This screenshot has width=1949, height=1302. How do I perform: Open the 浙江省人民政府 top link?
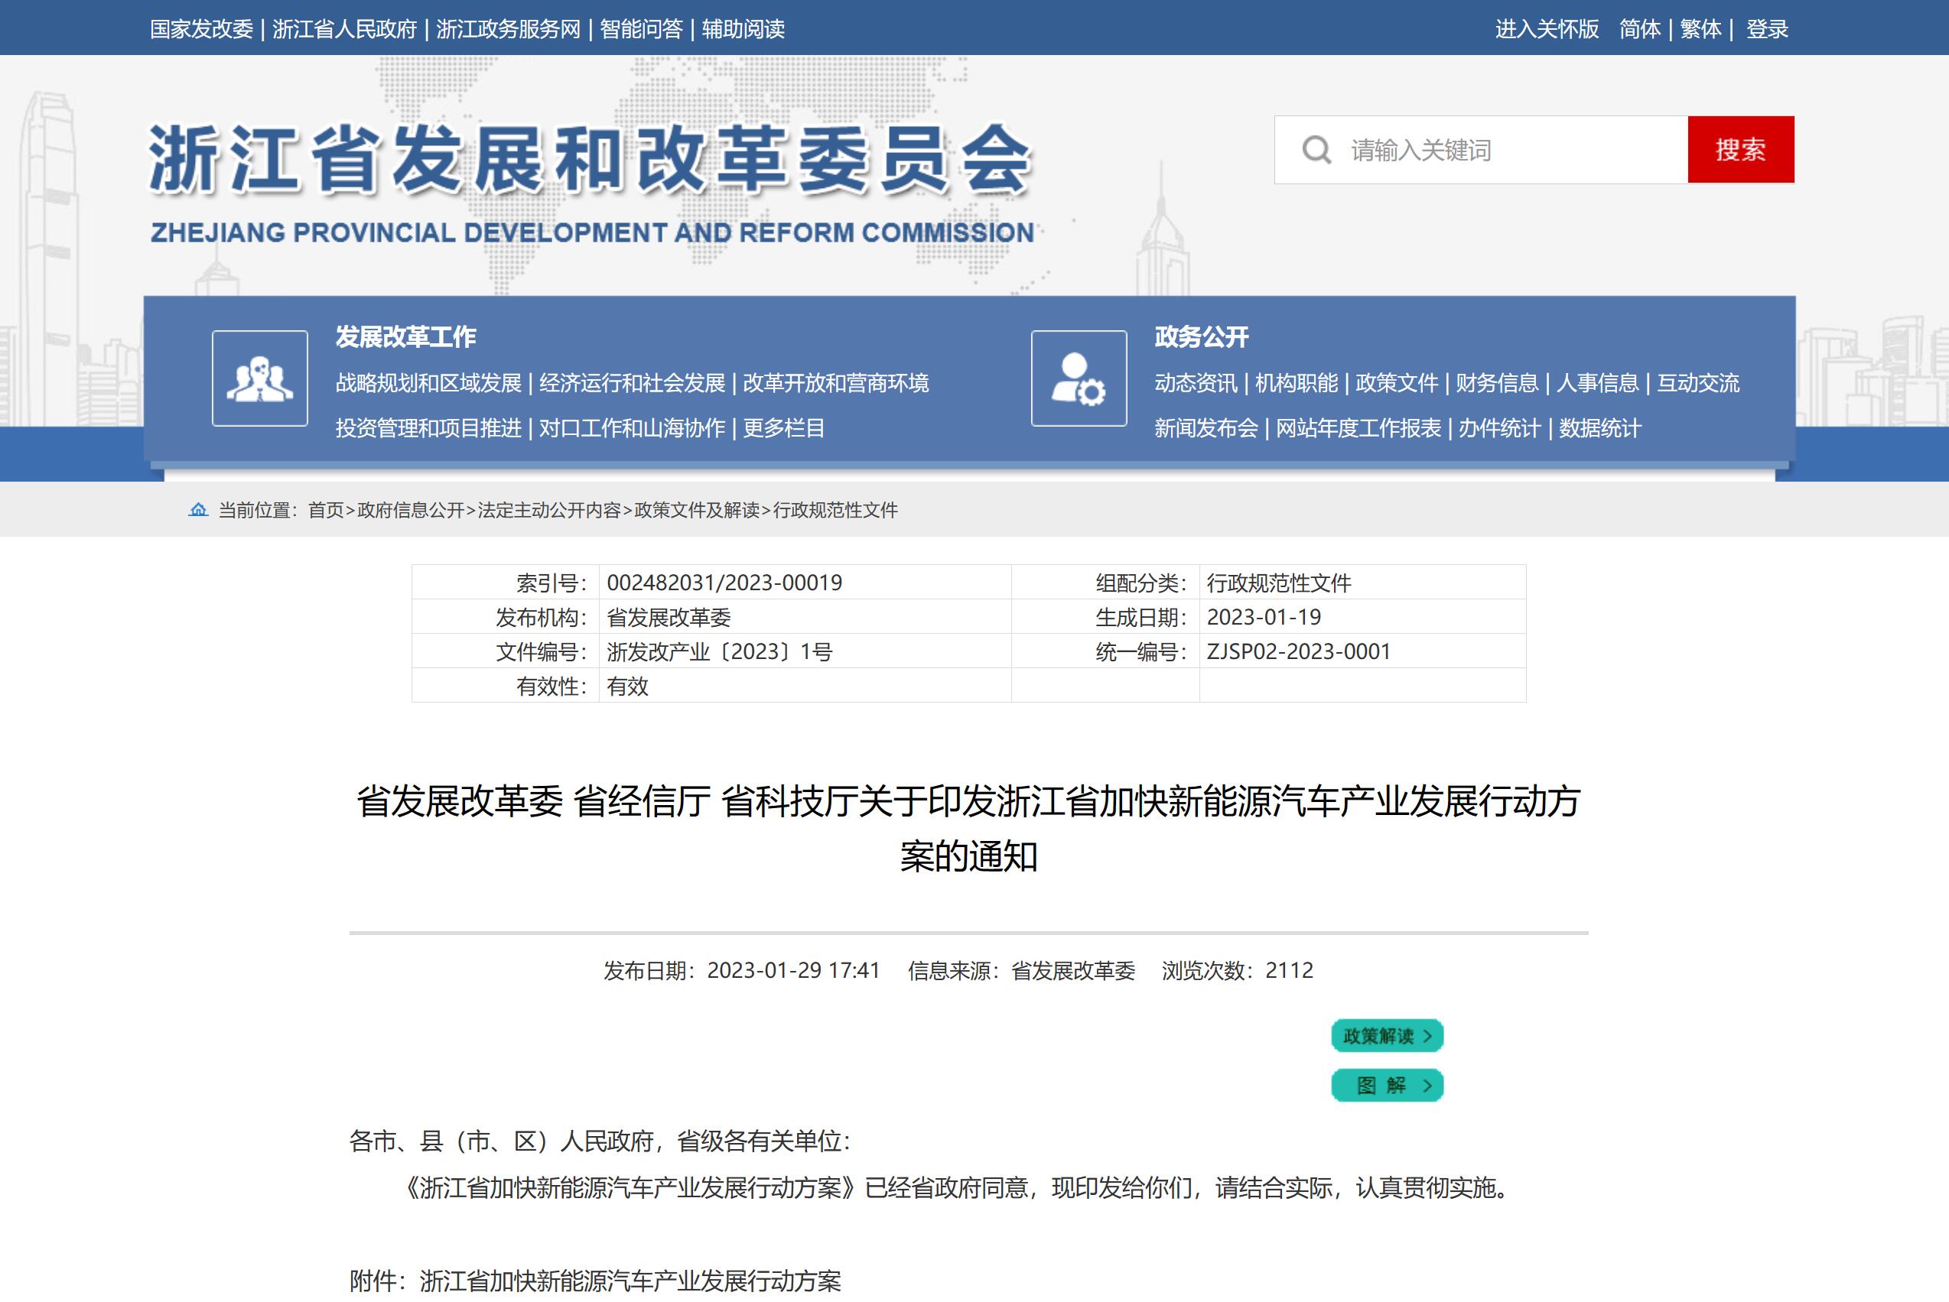pyautogui.click(x=345, y=29)
